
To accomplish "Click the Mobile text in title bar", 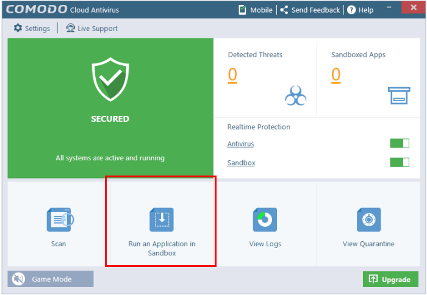I will click(261, 10).
